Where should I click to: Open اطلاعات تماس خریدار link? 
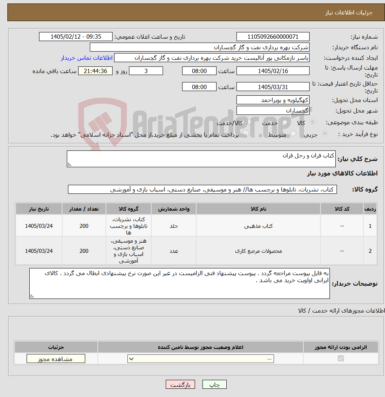87,58
